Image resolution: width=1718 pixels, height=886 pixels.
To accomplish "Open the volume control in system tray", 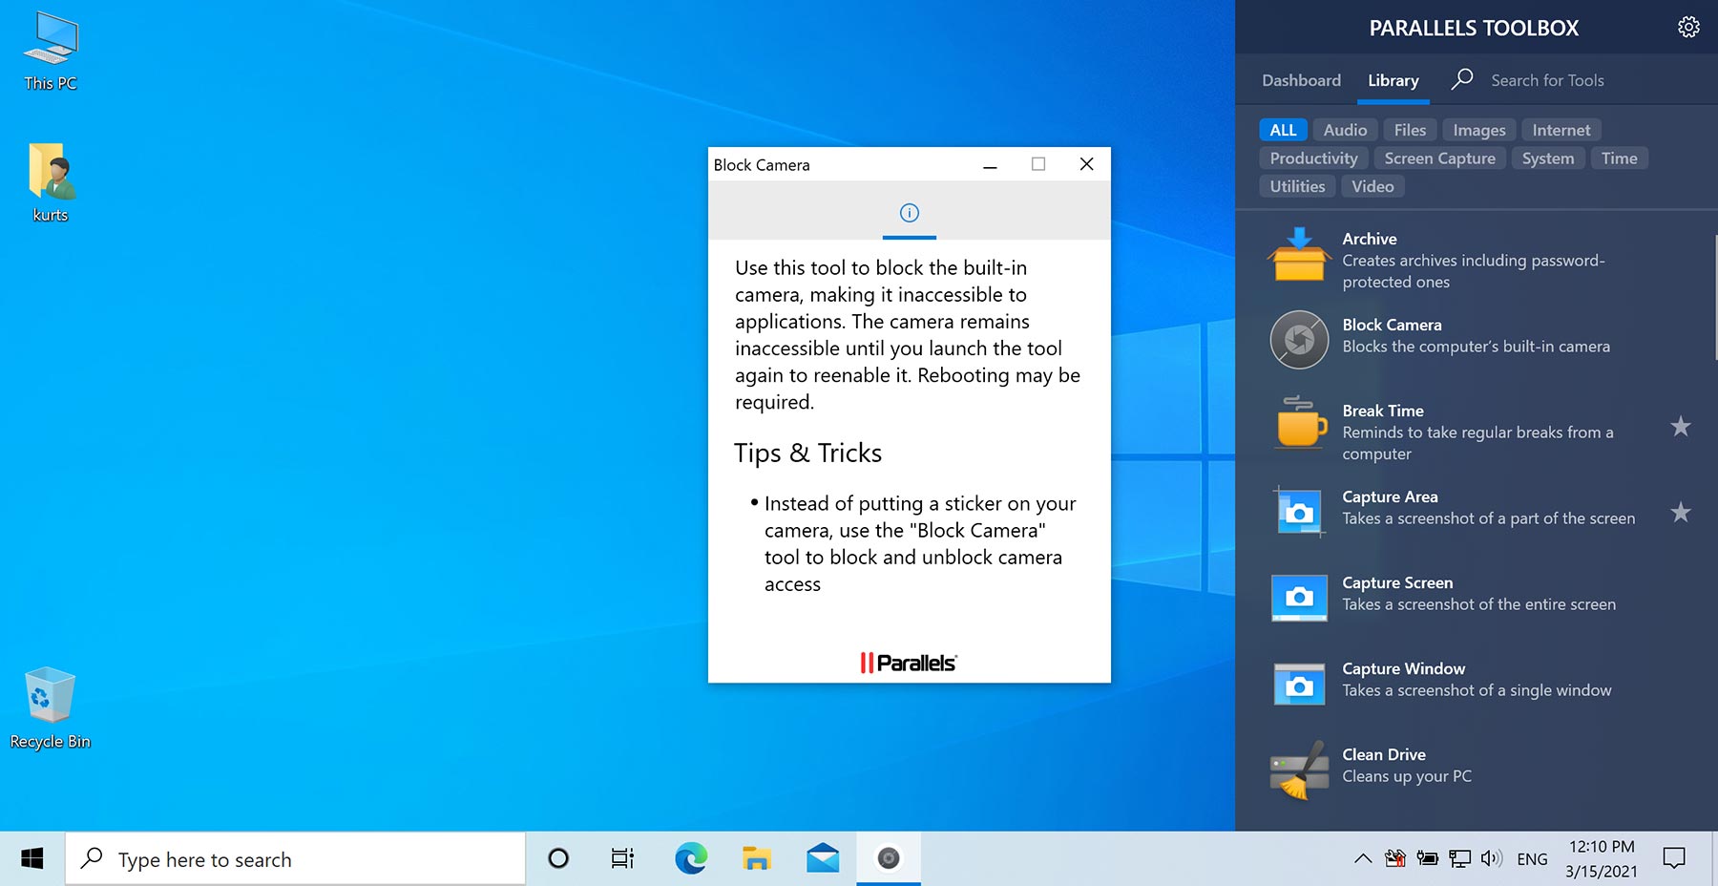I will pyautogui.click(x=1490, y=857).
